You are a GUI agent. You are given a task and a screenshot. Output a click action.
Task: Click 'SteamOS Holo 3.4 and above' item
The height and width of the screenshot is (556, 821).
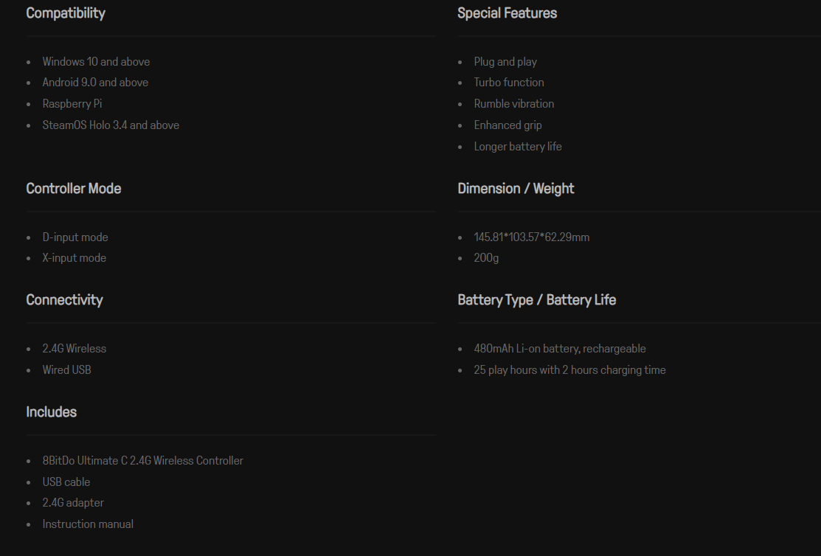tap(111, 125)
